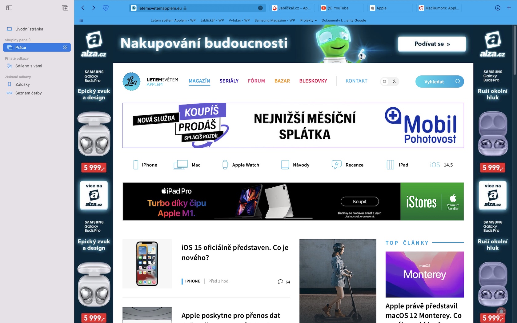Click the right 'více na alza.cz' badge
Viewport: 517px width, 323px height.
493,195
